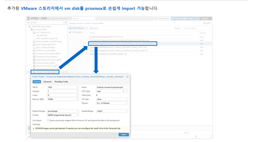Select localhost.localdomain.vmx row
Image resolution: width=255 pixels, height=142 pixels.
[150, 40]
